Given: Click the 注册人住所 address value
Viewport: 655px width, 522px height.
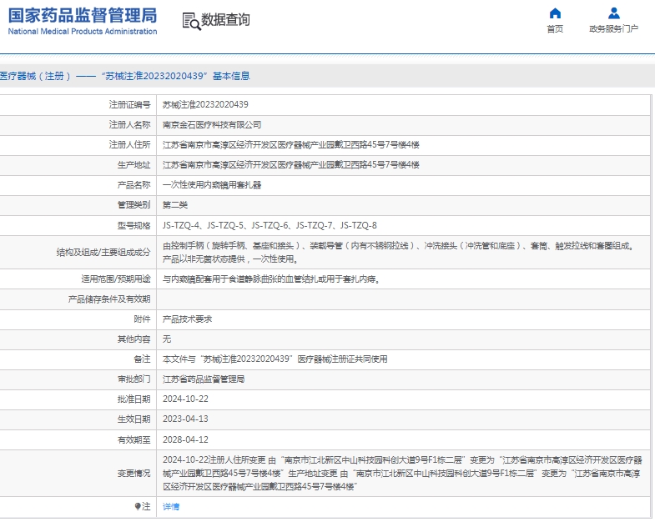Looking at the screenshot, I should click(x=290, y=145).
